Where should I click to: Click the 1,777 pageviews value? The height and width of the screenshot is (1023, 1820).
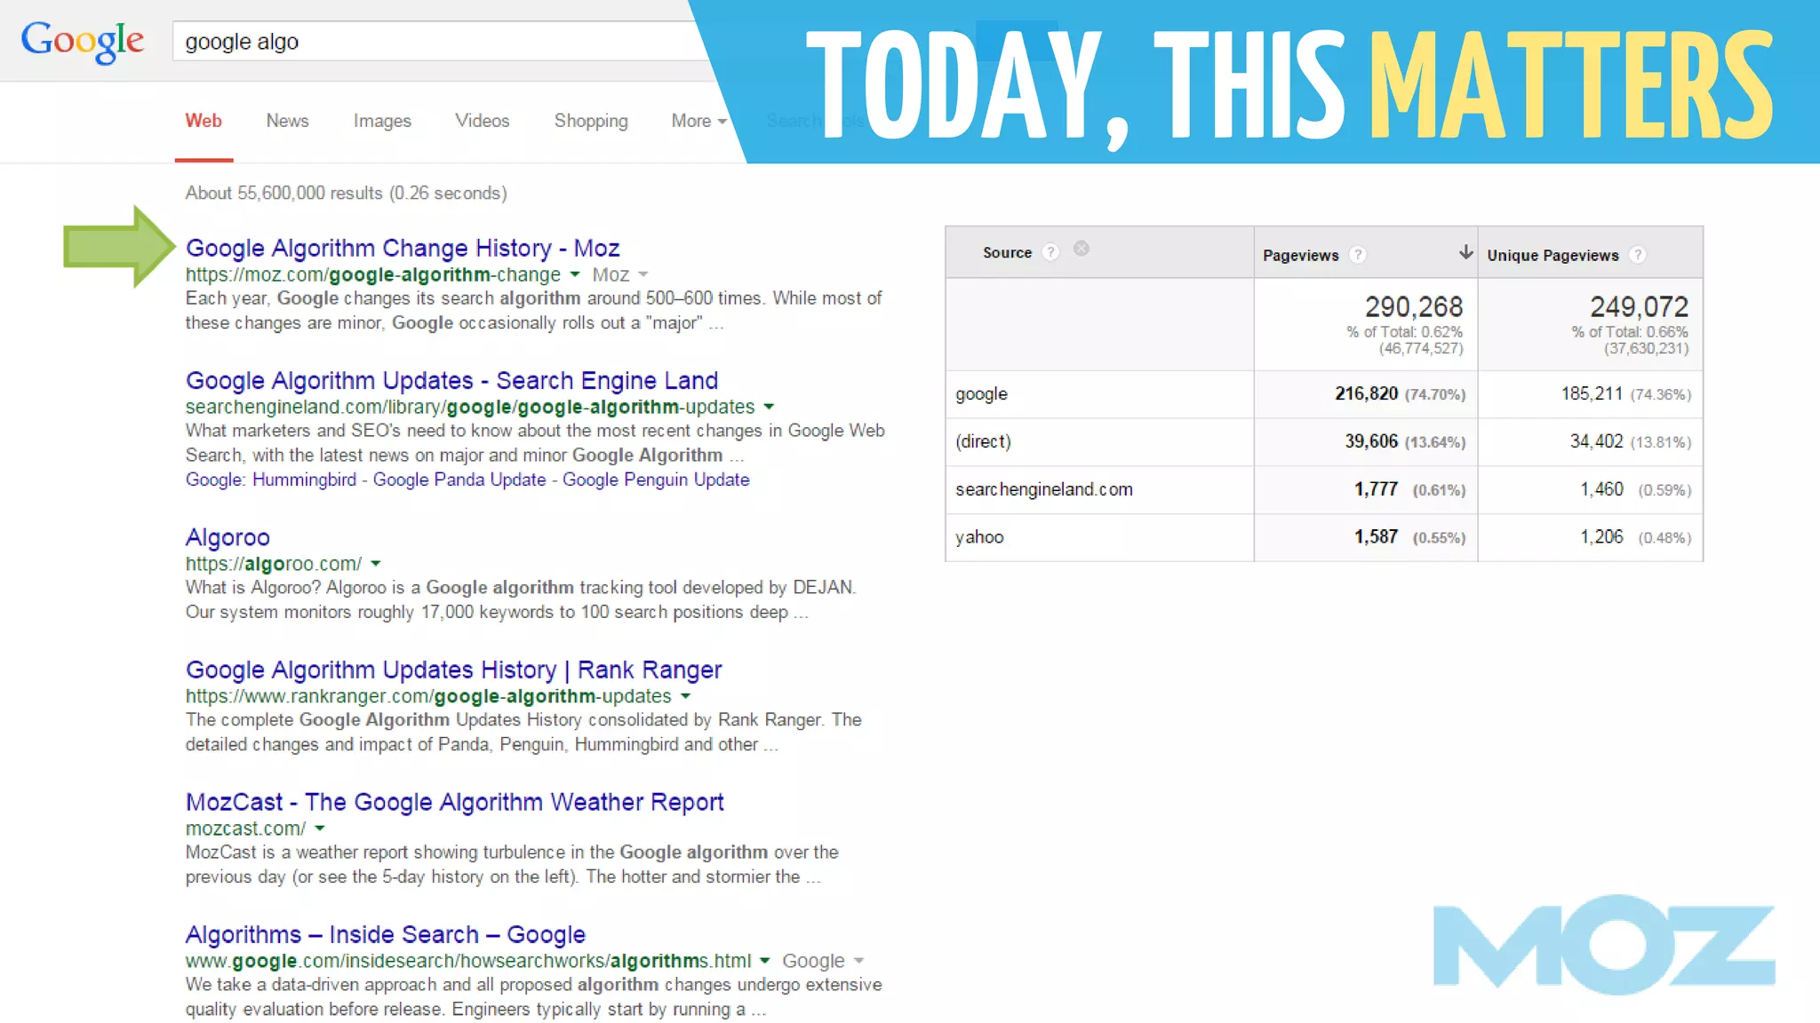click(x=1376, y=489)
